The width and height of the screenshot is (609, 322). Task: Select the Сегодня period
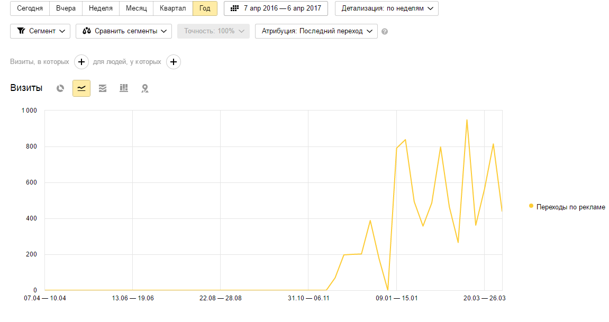coord(30,8)
